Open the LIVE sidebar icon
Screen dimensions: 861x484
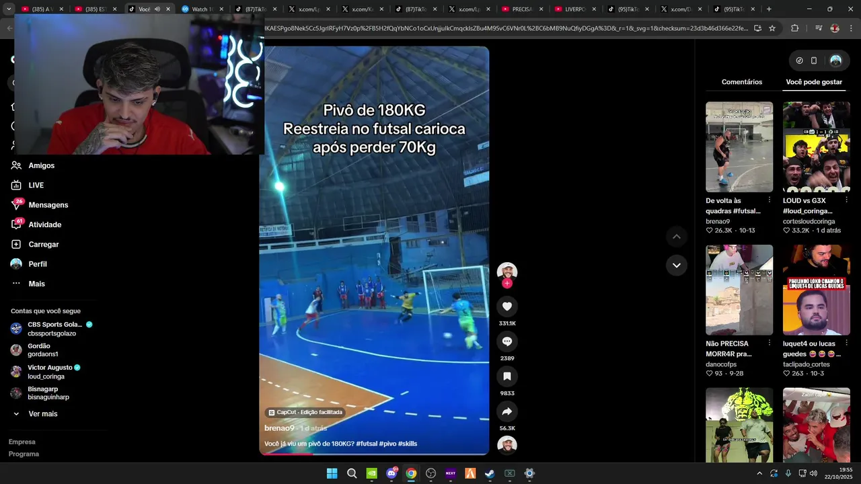point(16,185)
